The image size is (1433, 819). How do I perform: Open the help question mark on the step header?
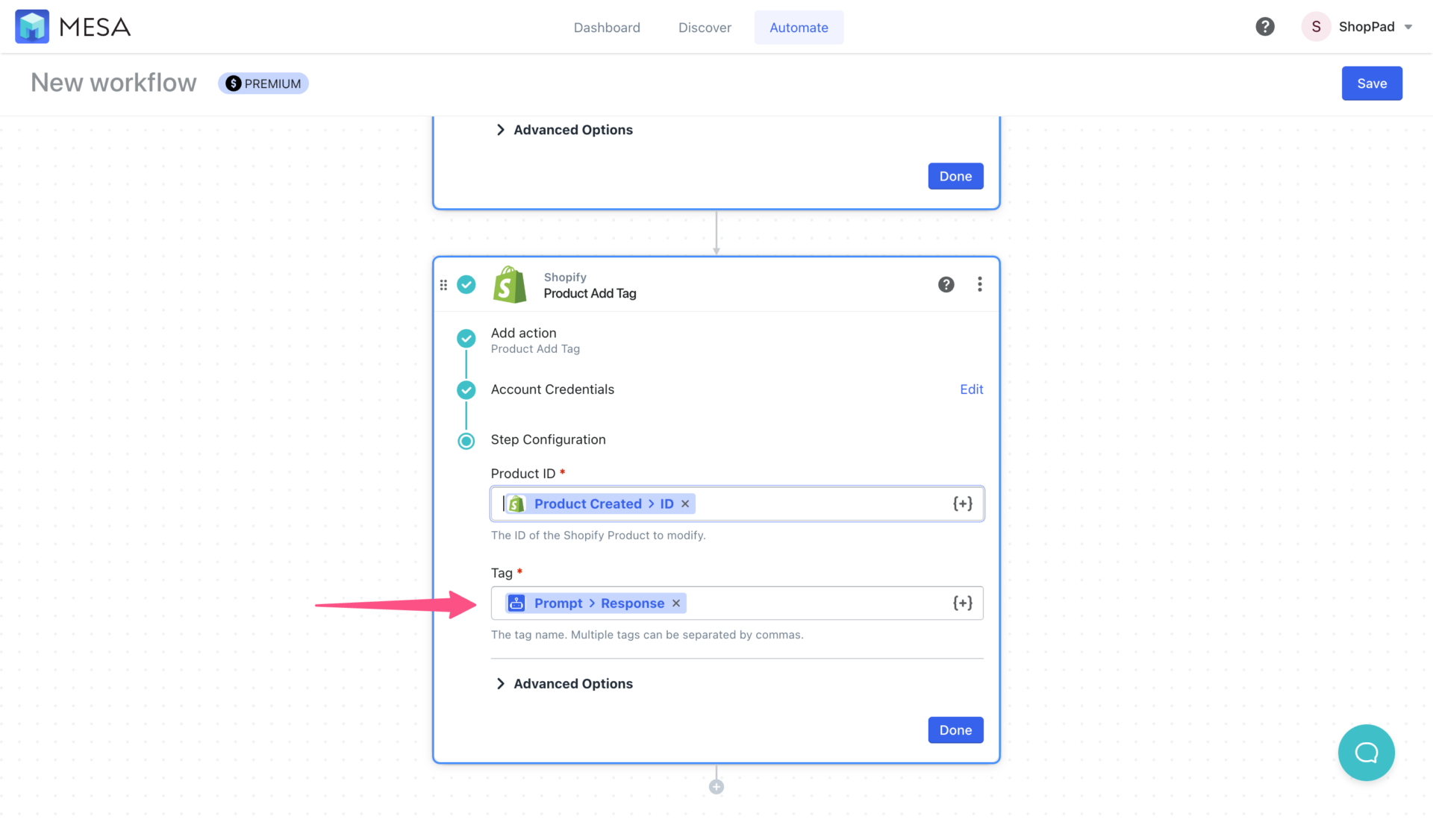946,284
